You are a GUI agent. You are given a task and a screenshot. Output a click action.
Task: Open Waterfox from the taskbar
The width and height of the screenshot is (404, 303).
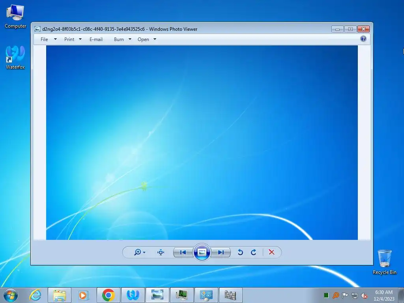click(133, 295)
